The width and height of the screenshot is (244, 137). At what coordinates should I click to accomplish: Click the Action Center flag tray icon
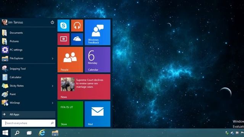point(242,133)
